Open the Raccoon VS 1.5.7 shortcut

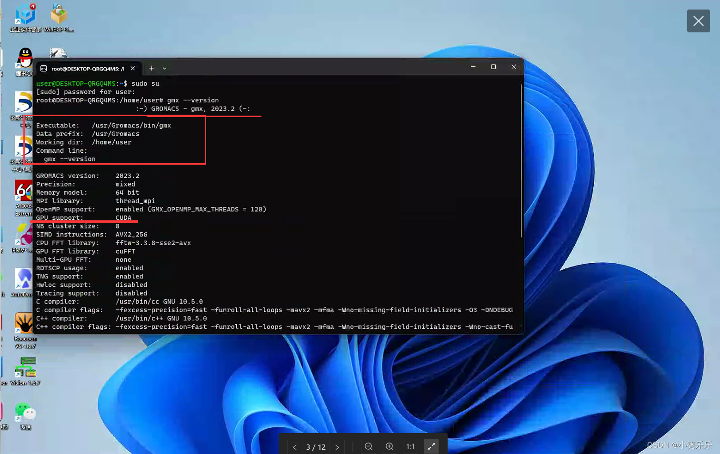[x=25, y=331]
